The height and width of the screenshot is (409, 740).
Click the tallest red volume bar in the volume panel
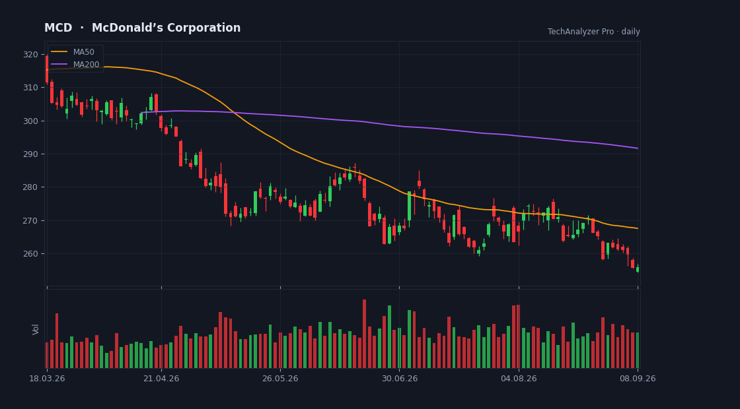pos(364,334)
